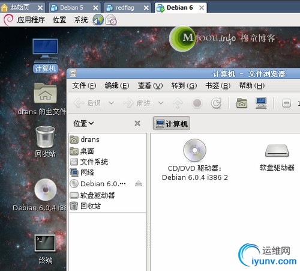Open the file browser window menu icon
300x271 pixels.
tap(73, 73)
